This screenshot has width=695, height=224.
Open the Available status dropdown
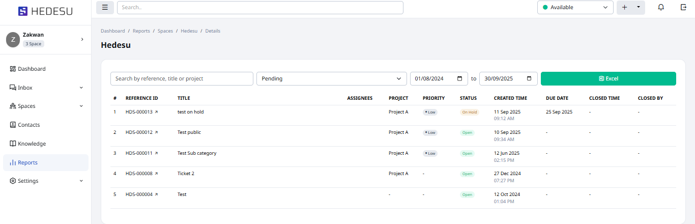tap(575, 7)
